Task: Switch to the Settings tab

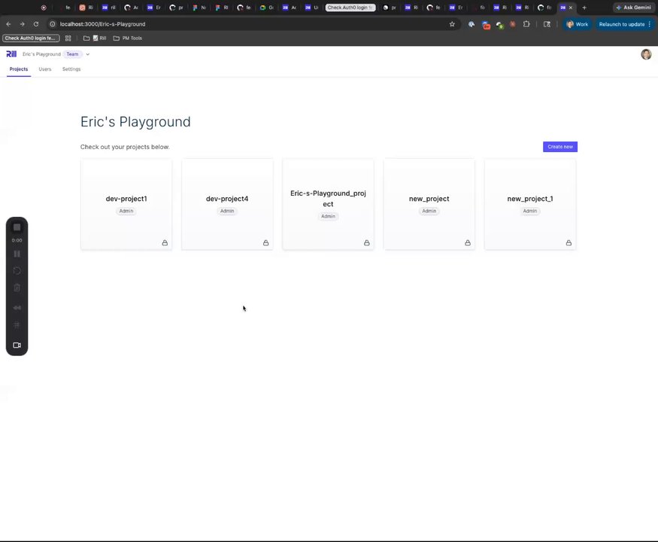Action: point(71,69)
